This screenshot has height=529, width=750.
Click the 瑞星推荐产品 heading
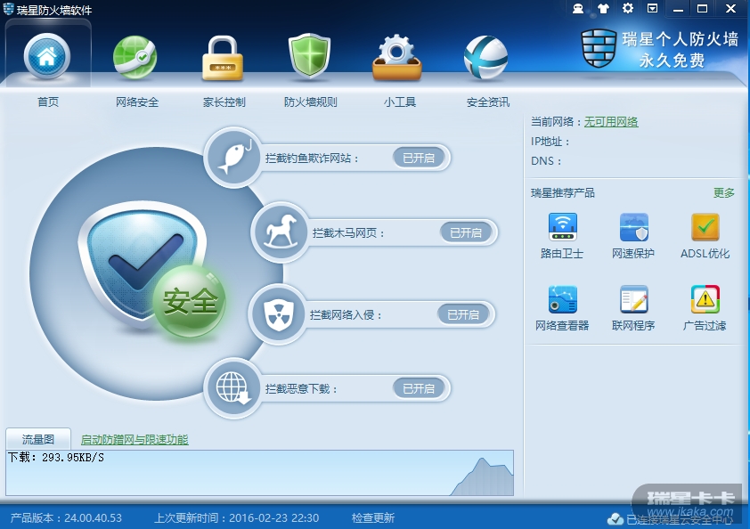point(563,192)
